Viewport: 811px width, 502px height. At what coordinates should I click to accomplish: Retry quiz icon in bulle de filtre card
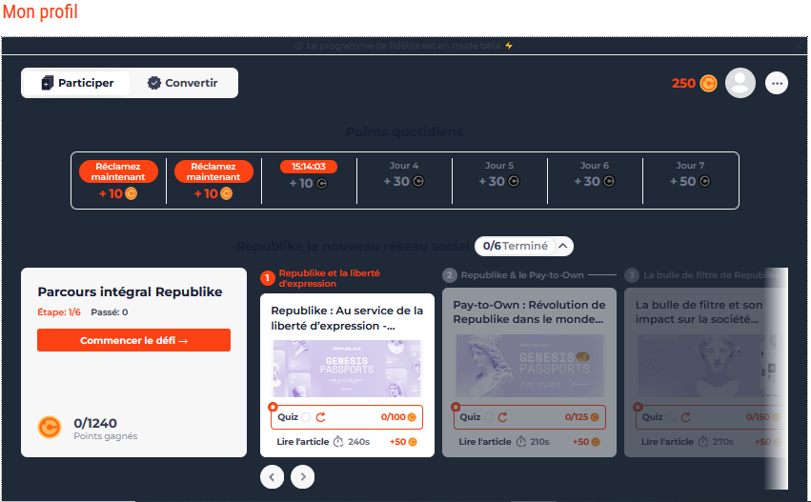tap(685, 417)
